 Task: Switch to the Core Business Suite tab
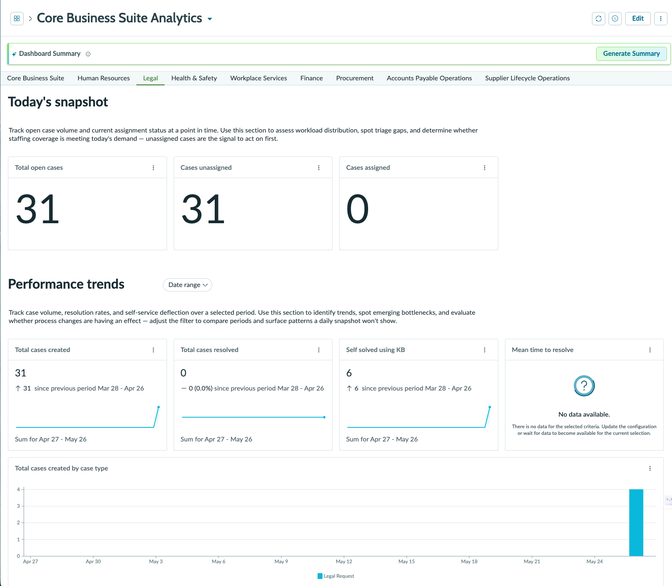point(36,78)
